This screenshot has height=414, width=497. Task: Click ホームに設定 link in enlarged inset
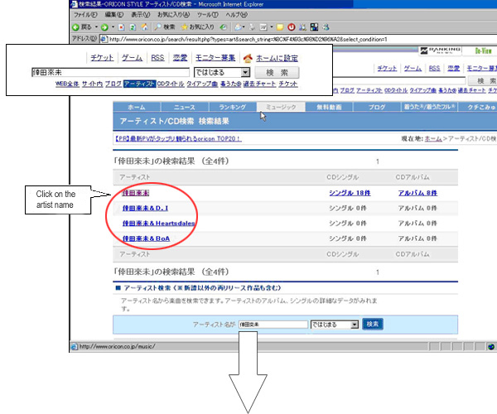(277, 58)
